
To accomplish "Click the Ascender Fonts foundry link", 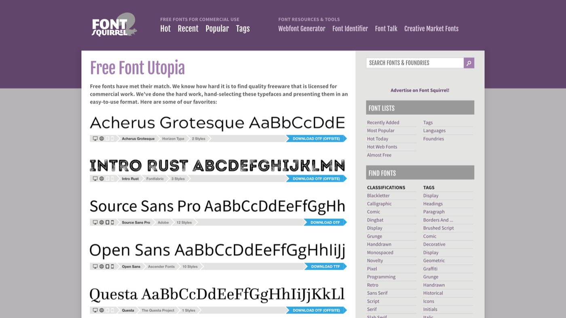I will 161,266.
